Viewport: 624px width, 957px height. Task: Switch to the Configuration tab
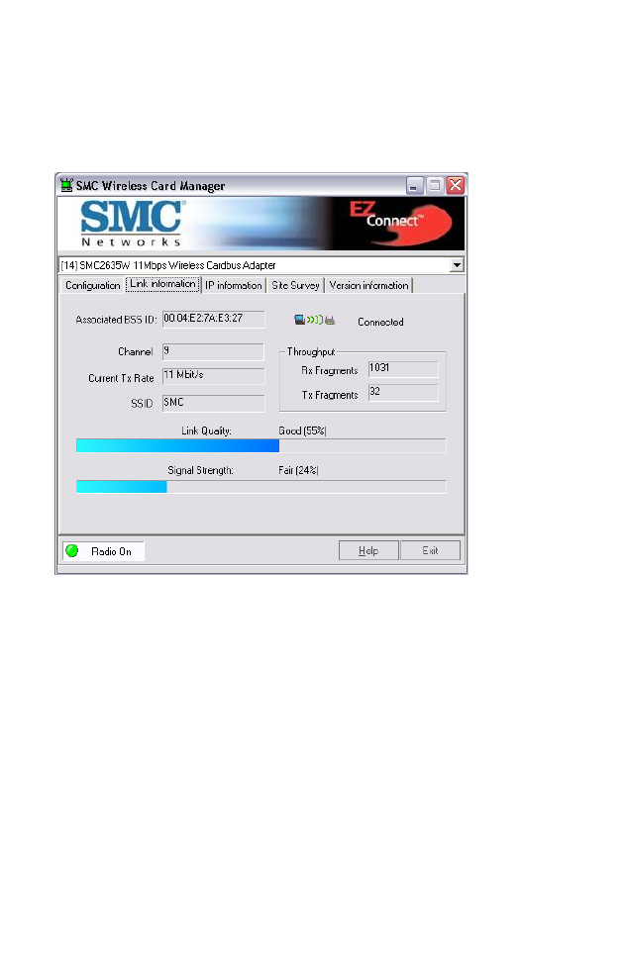(x=93, y=285)
